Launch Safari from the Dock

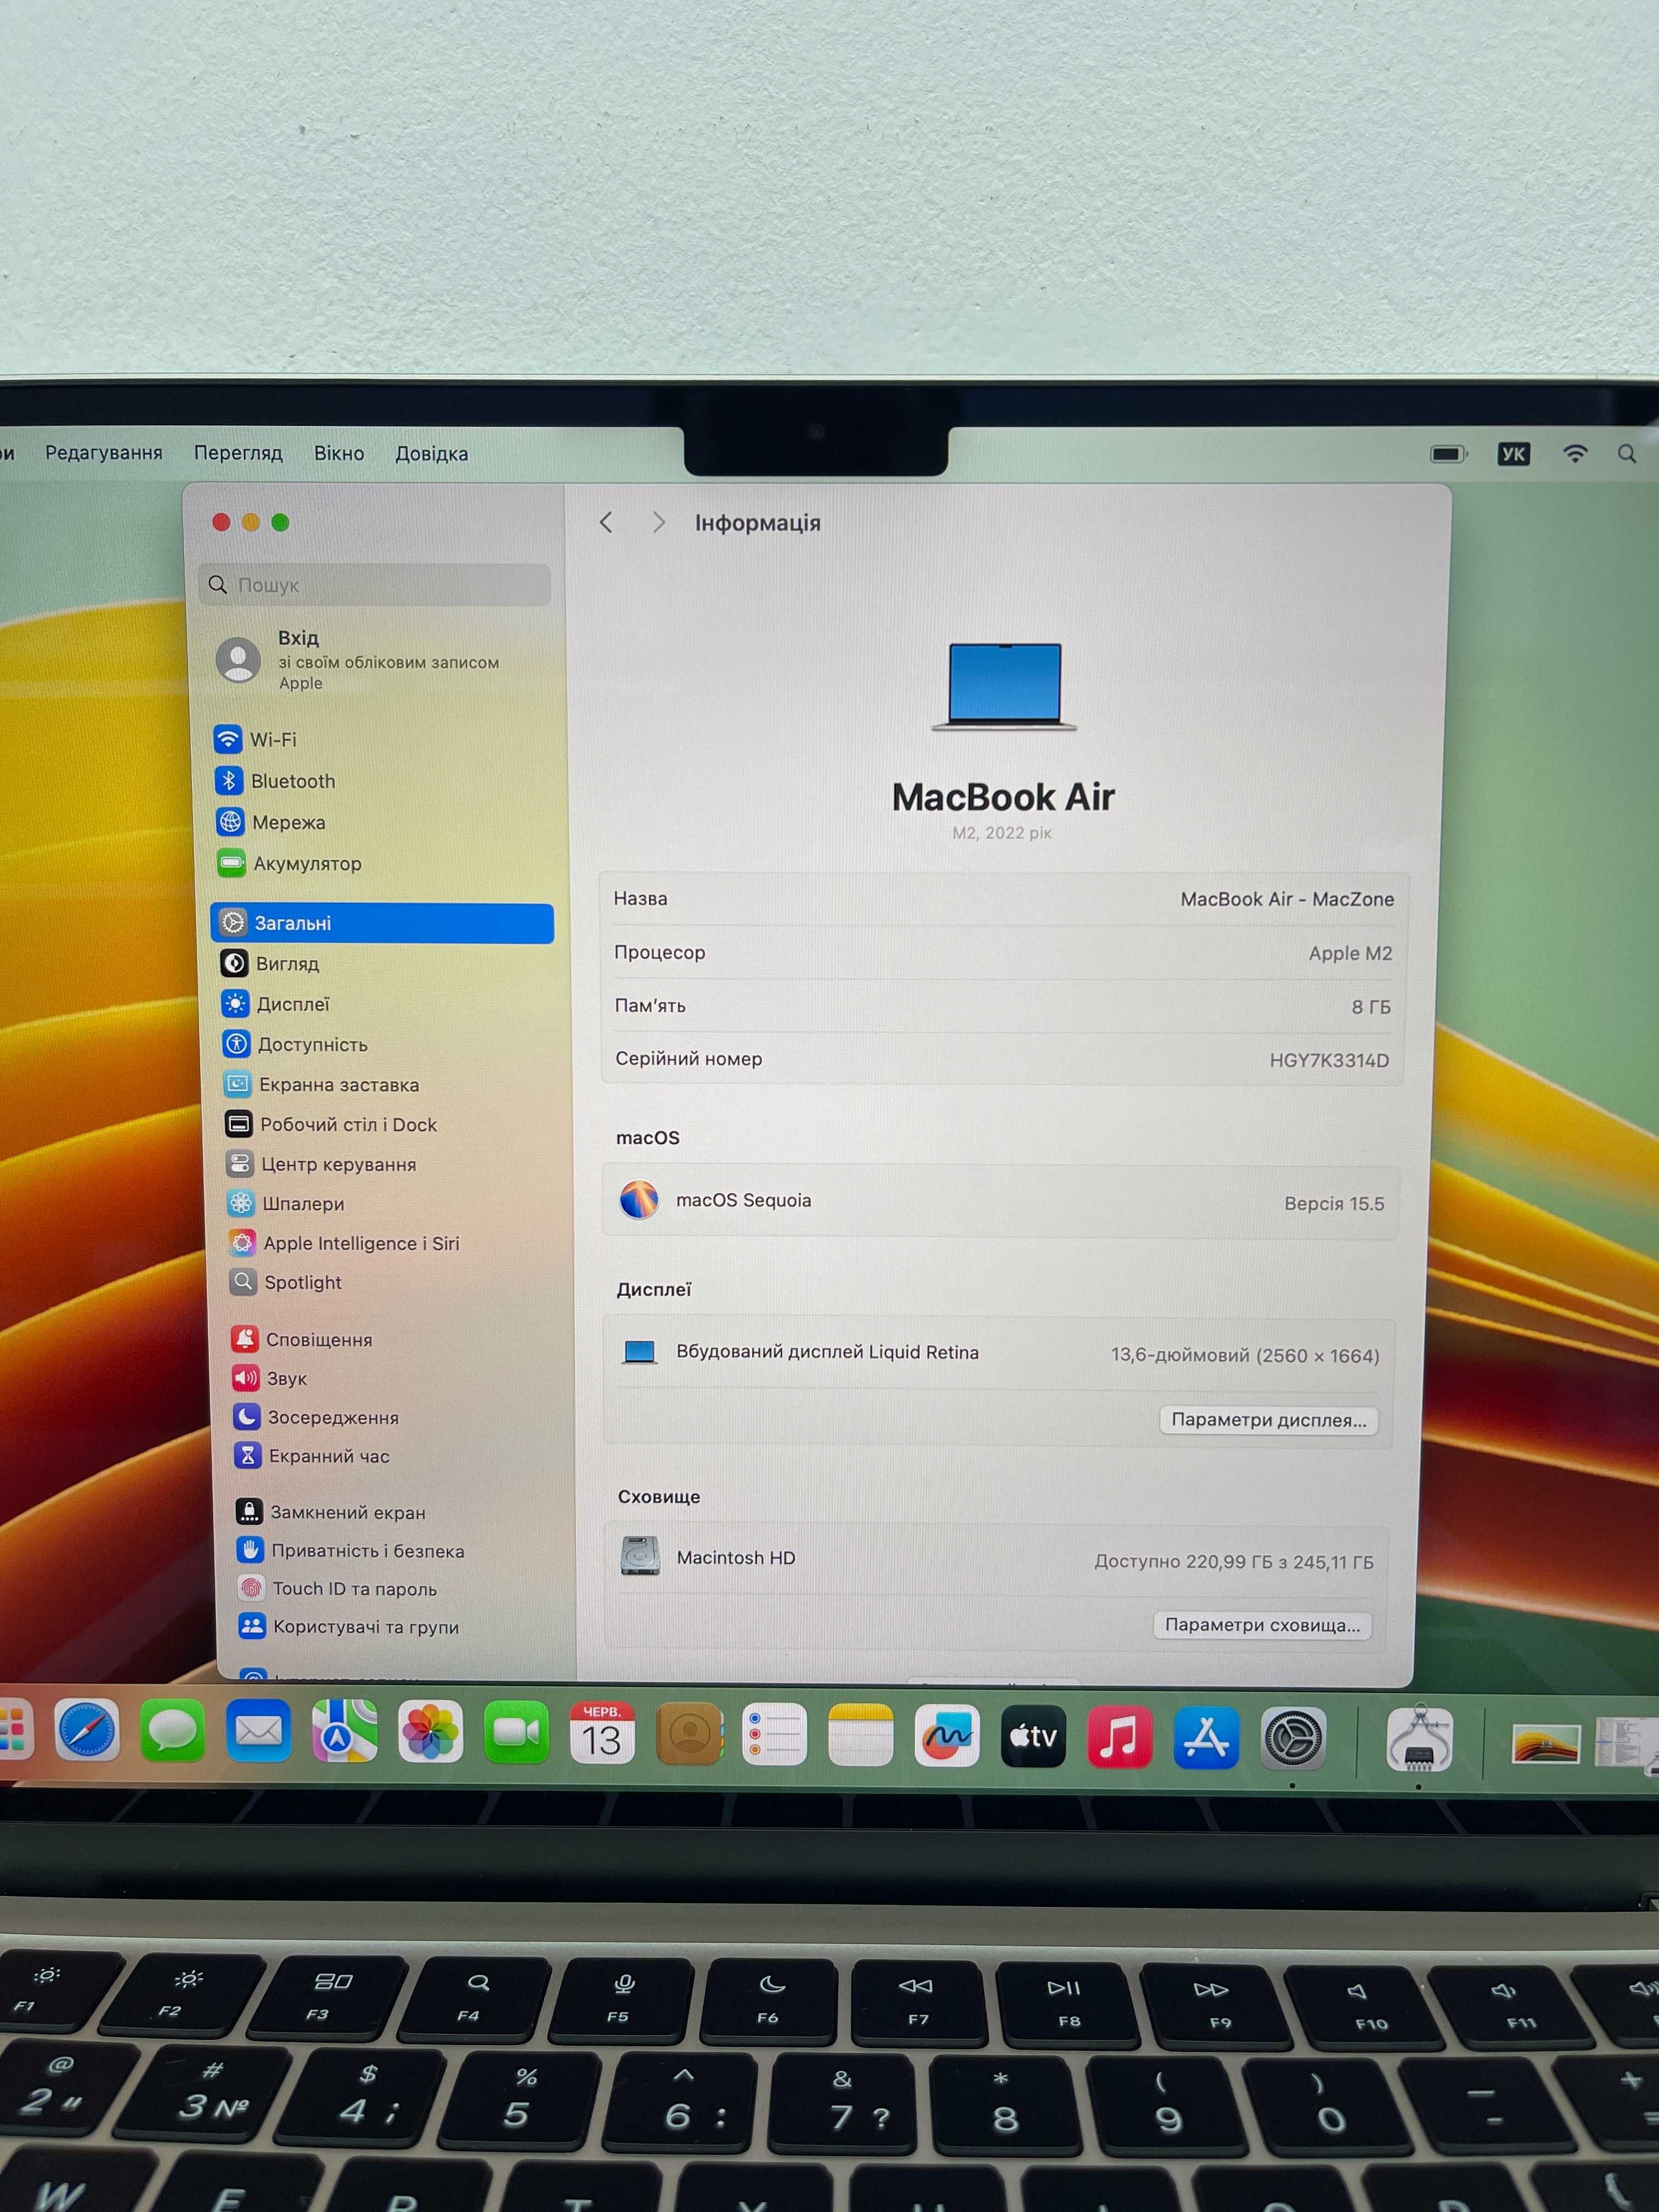[x=87, y=1730]
